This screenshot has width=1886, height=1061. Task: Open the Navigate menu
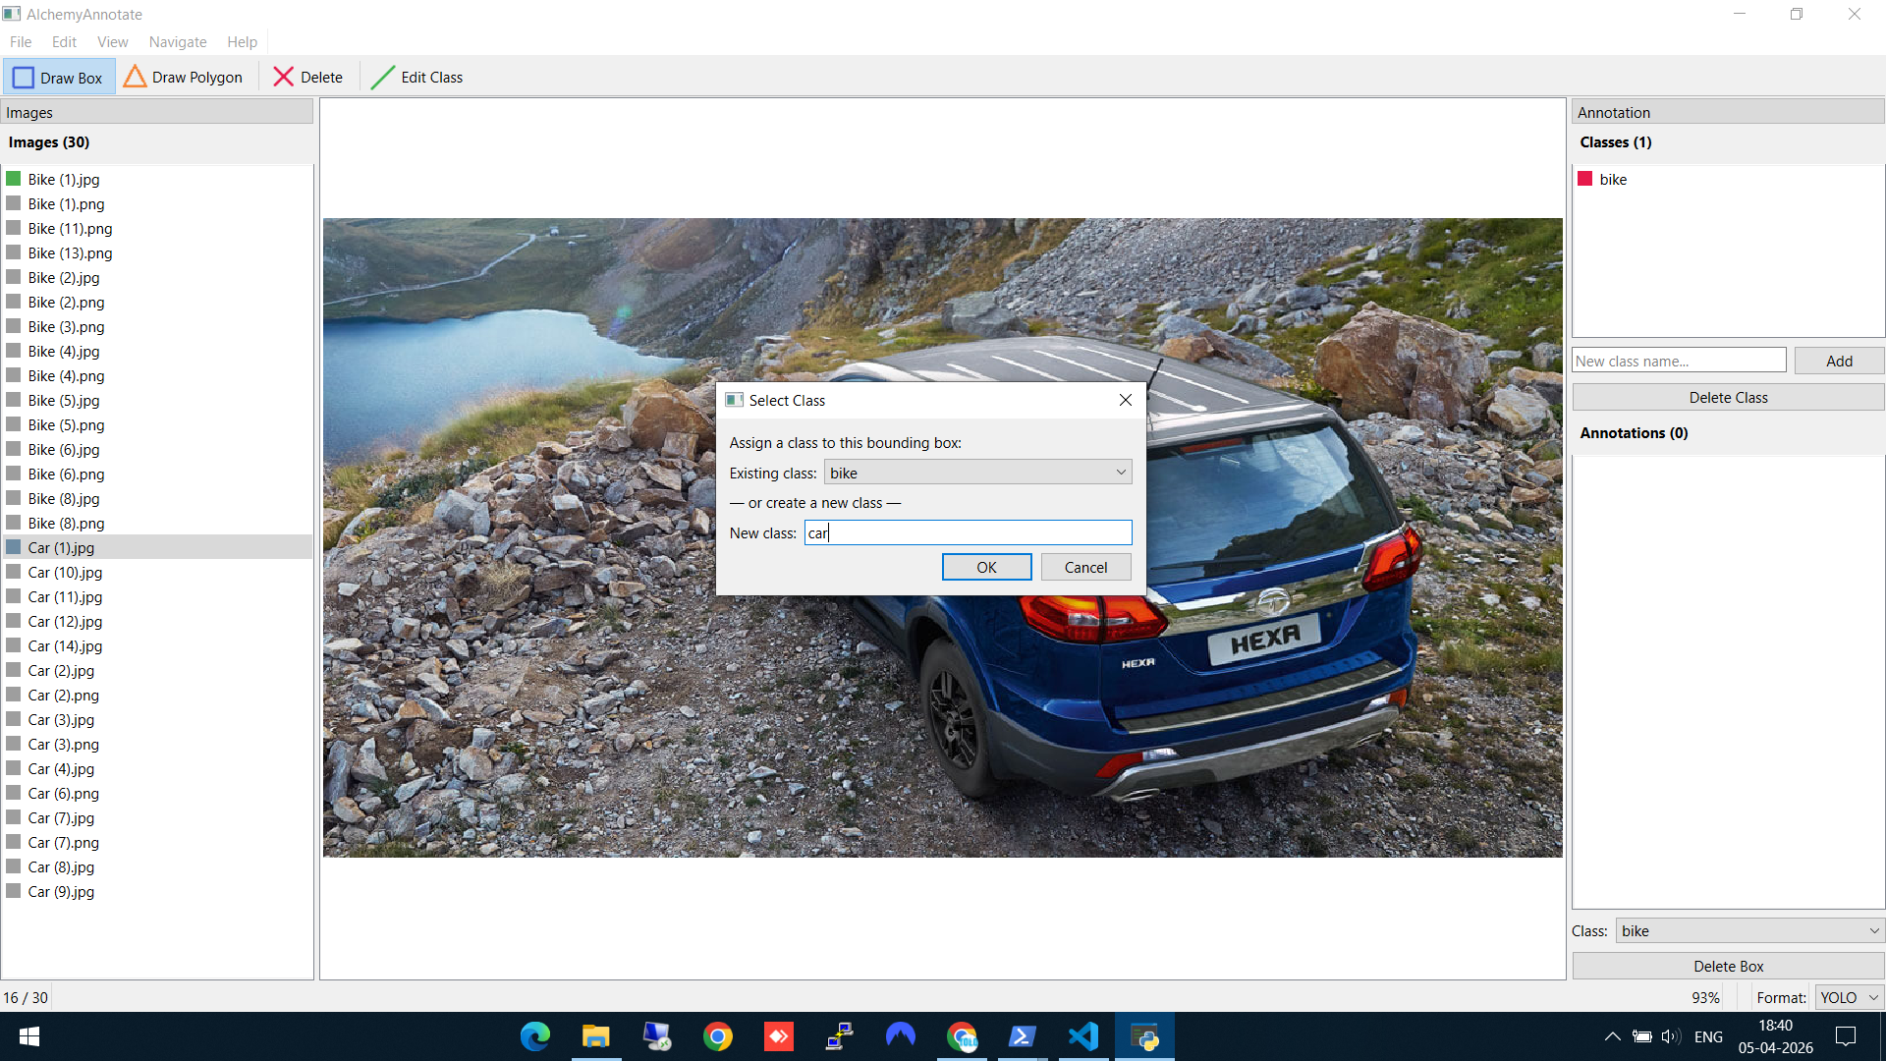click(x=177, y=42)
